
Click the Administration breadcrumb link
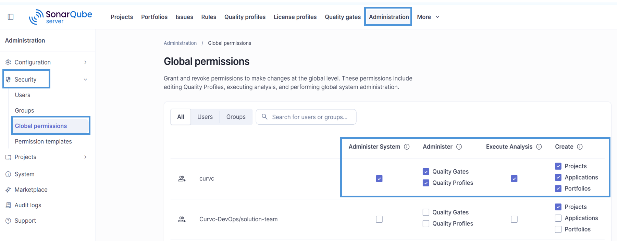180,43
